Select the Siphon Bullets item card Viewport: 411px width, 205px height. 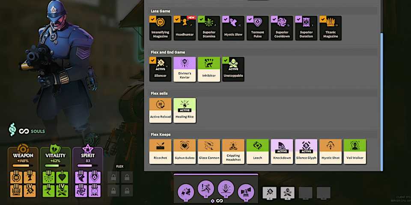(185, 151)
